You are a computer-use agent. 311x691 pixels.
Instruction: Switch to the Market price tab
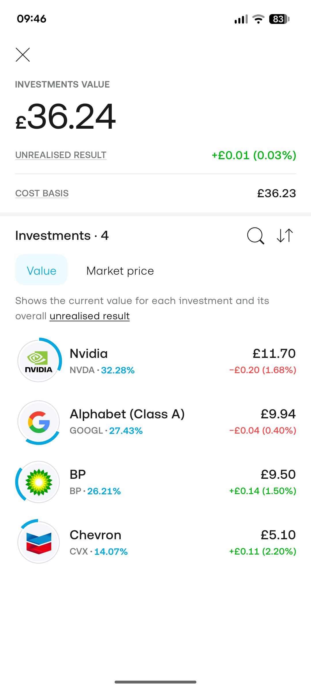[x=120, y=271]
